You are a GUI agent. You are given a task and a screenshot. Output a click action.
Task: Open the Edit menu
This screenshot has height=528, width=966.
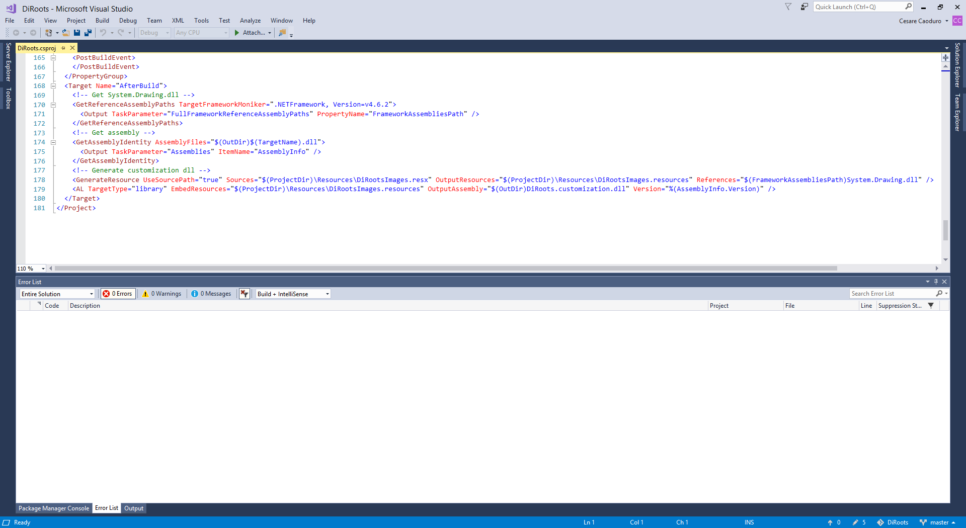(x=29, y=21)
